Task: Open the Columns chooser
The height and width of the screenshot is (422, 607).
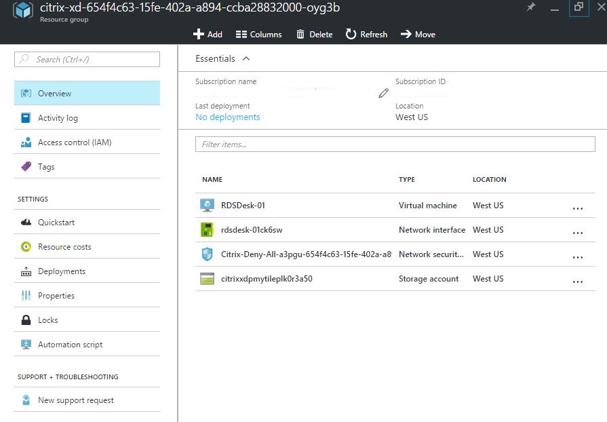Action: (x=258, y=34)
